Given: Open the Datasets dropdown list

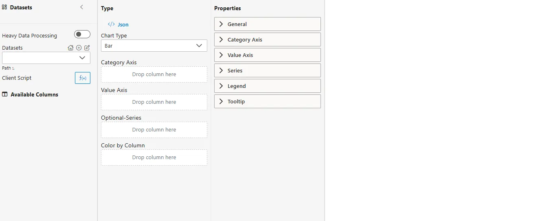Looking at the screenshot, I should (x=46, y=58).
